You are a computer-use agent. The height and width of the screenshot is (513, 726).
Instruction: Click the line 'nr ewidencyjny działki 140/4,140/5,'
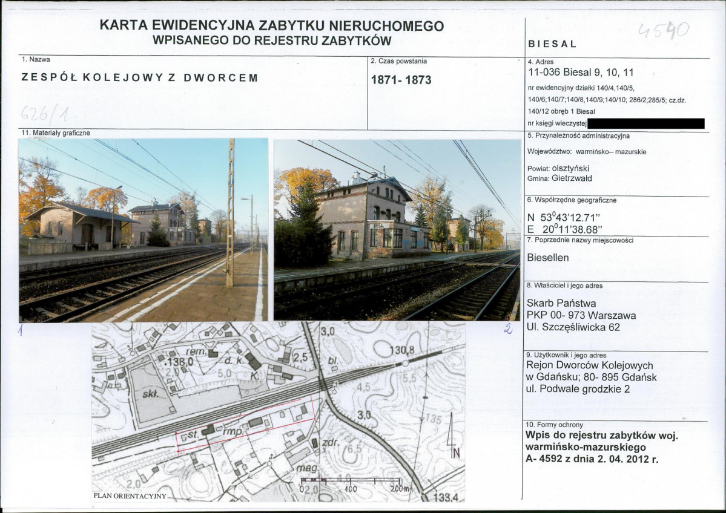click(581, 88)
